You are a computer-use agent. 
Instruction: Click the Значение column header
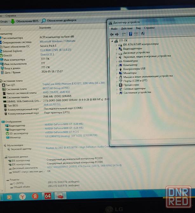pos(45,28)
